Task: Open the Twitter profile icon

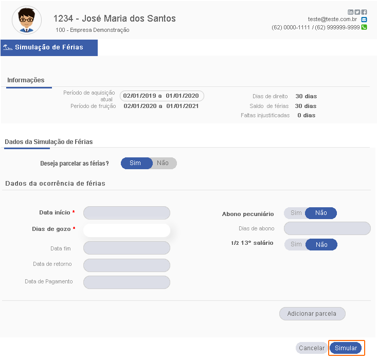Action: coord(357,12)
